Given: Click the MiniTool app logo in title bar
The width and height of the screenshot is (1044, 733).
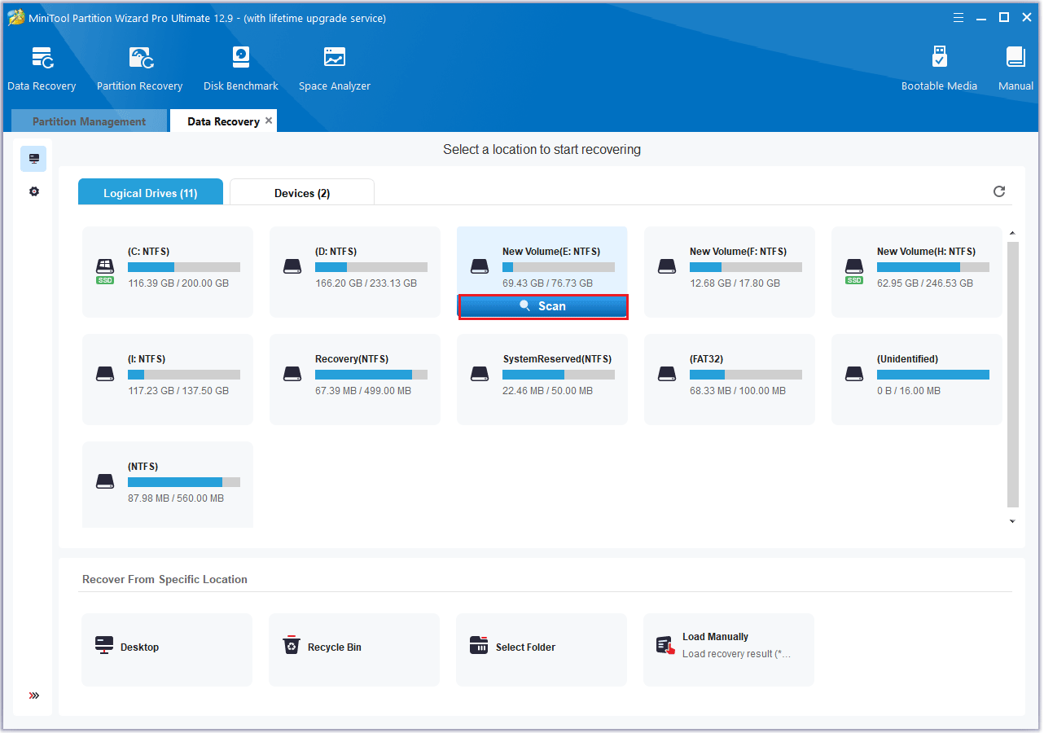Looking at the screenshot, I should click(15, 17).
